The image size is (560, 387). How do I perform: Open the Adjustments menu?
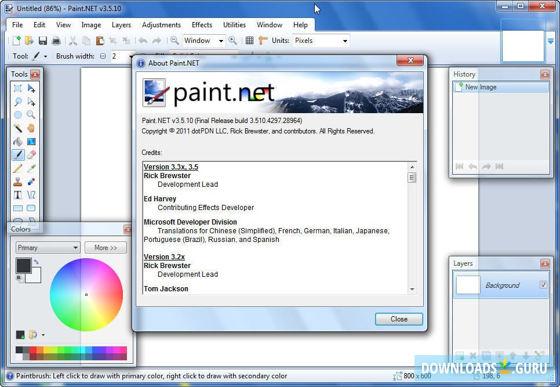click(x=161, y=25)
